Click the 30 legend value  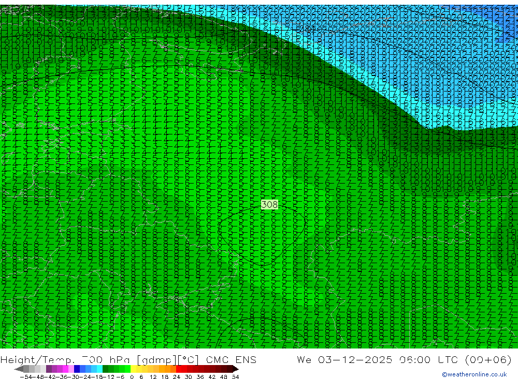point(189,377)
